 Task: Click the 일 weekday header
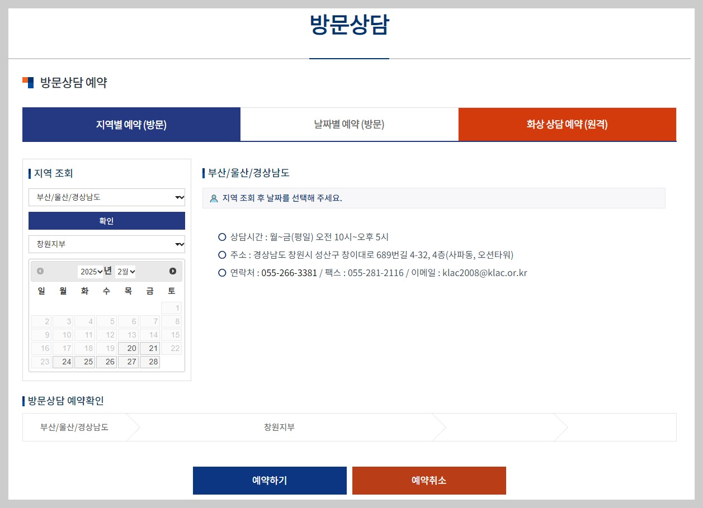tap(41, 291)
